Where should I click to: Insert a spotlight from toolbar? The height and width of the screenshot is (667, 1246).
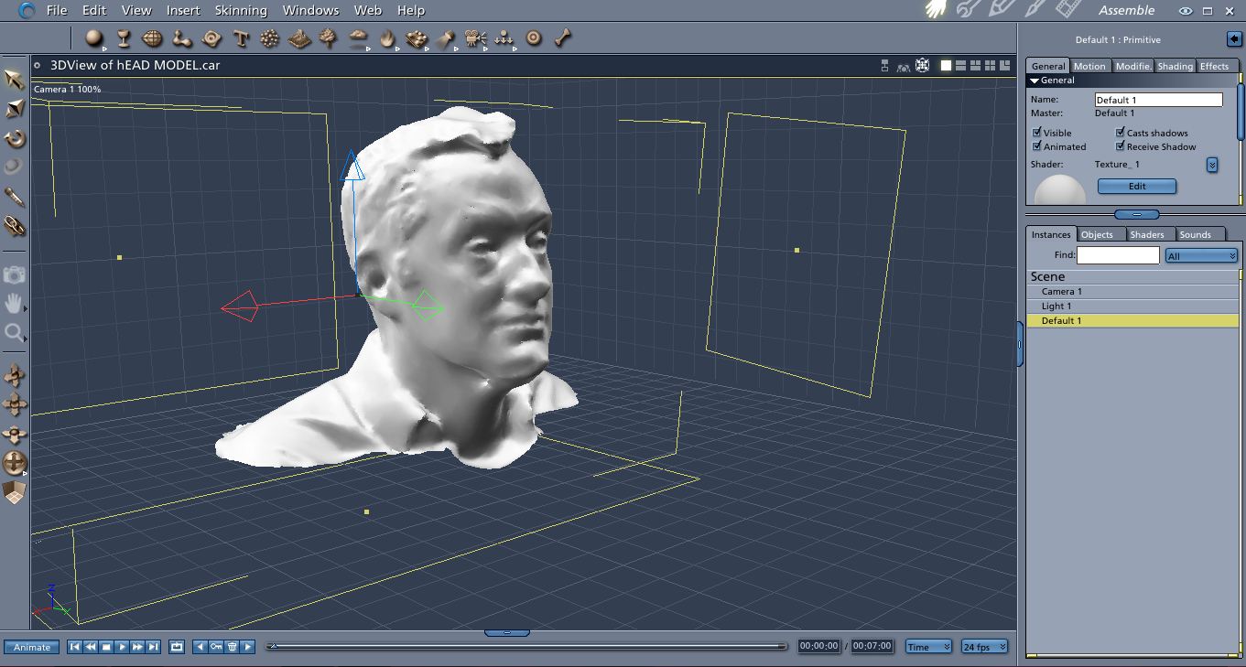click(446, 38)
